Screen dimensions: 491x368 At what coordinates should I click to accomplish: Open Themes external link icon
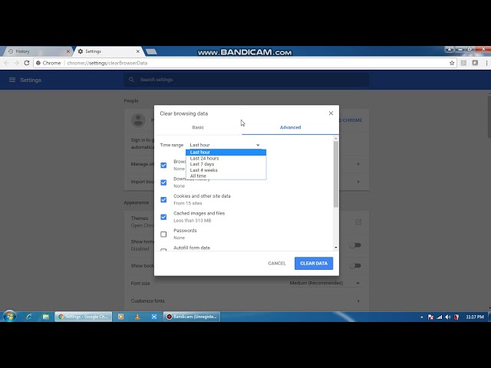pyautogui.click(x=358, y=222)
